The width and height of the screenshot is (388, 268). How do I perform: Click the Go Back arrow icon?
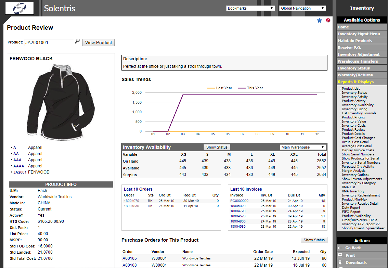(340, 248)
